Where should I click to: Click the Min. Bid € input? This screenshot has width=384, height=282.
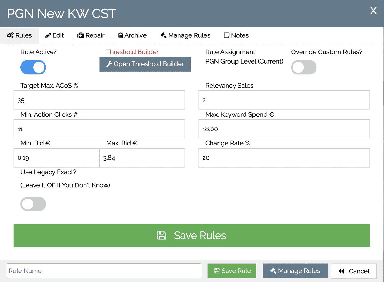point(56,158)
